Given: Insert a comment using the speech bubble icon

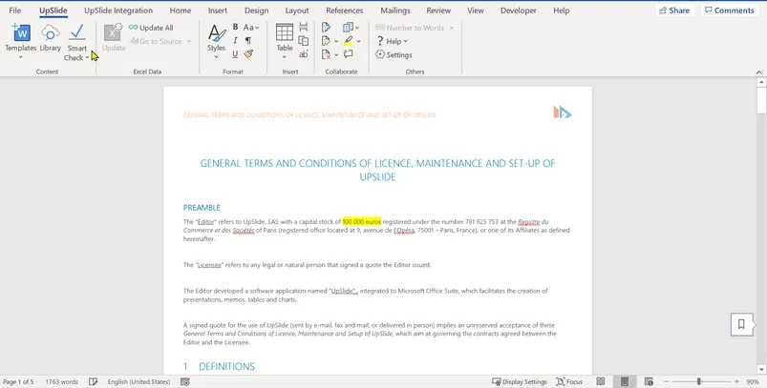Looking at the screenshot, I should pyautogui.click(x=349, y=54).
